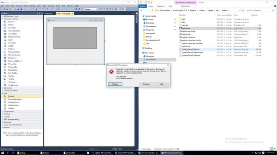The width and height of the screenshot is (277, 155).
Task: Open the Archivo tab in File Explorer
Action: tap(142, 6)
